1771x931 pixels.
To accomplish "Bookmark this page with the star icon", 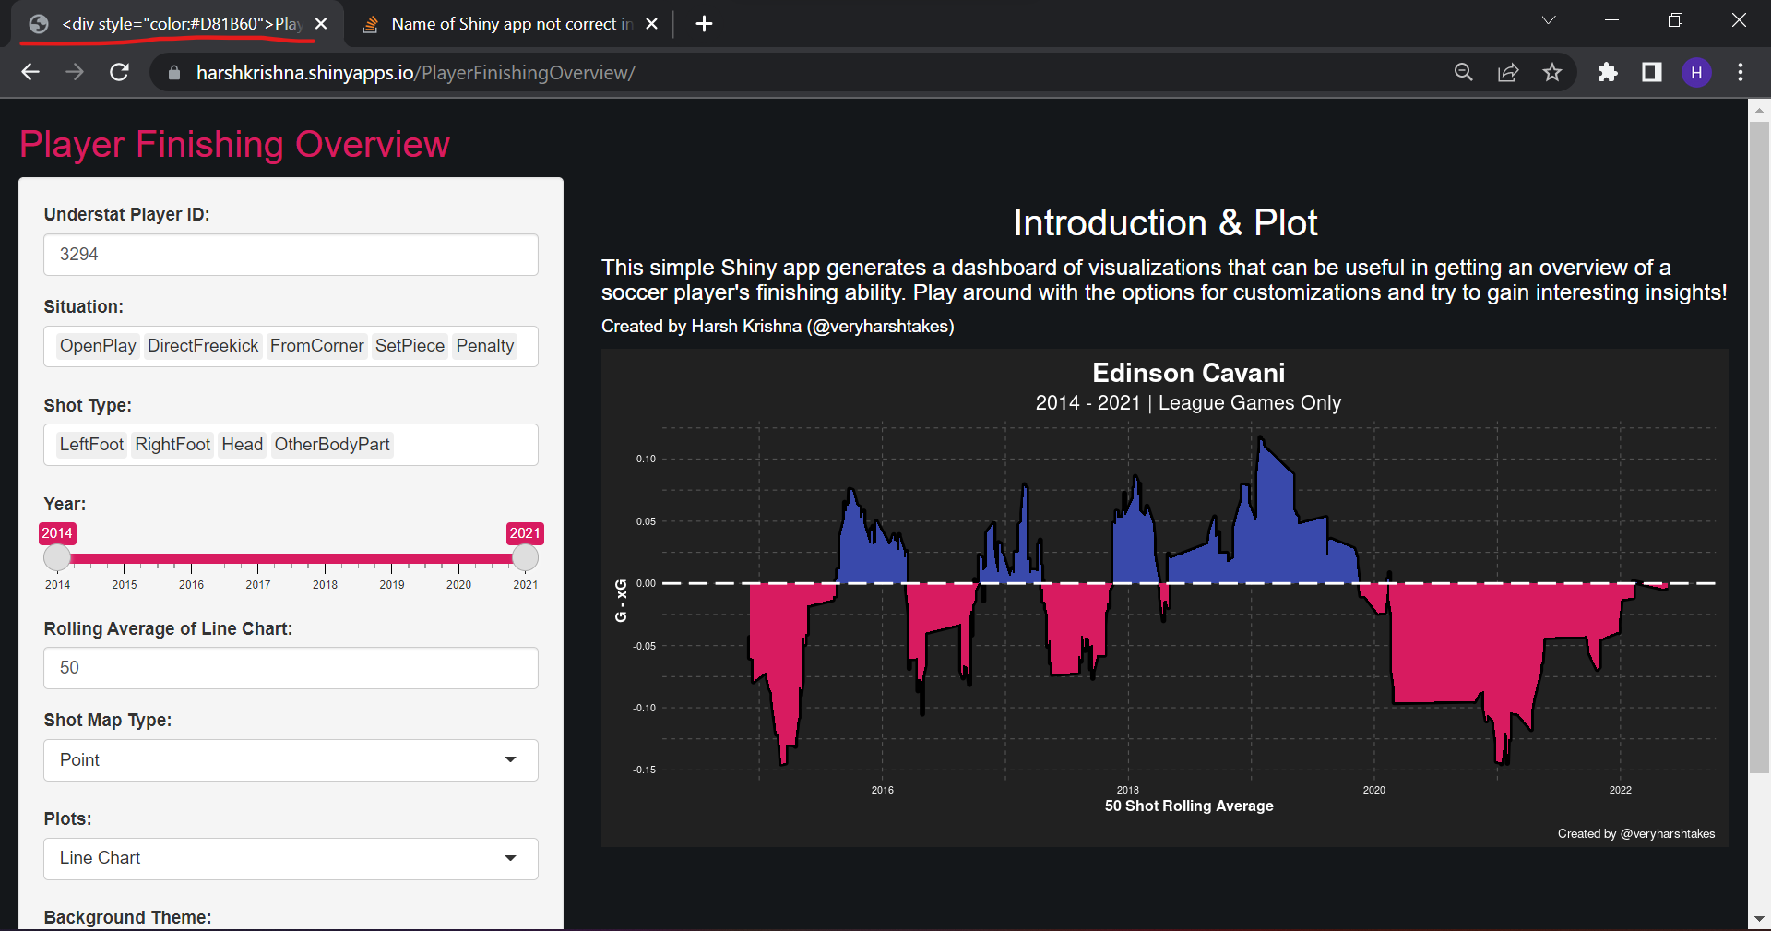I will [x=1552, y=72].
